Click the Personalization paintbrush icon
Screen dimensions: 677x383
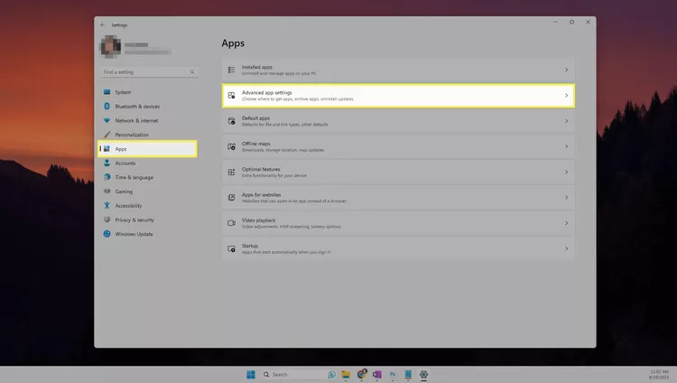point(107,135)
